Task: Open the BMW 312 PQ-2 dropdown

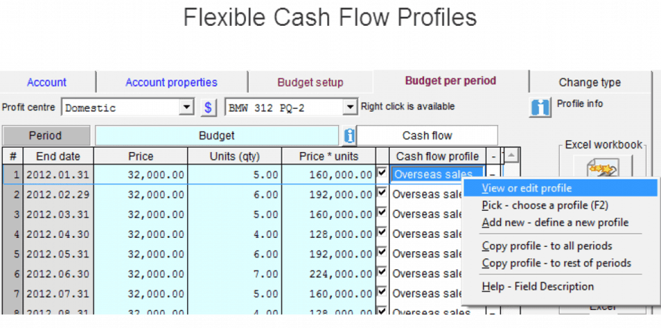Action: click(x=350, y=107)
